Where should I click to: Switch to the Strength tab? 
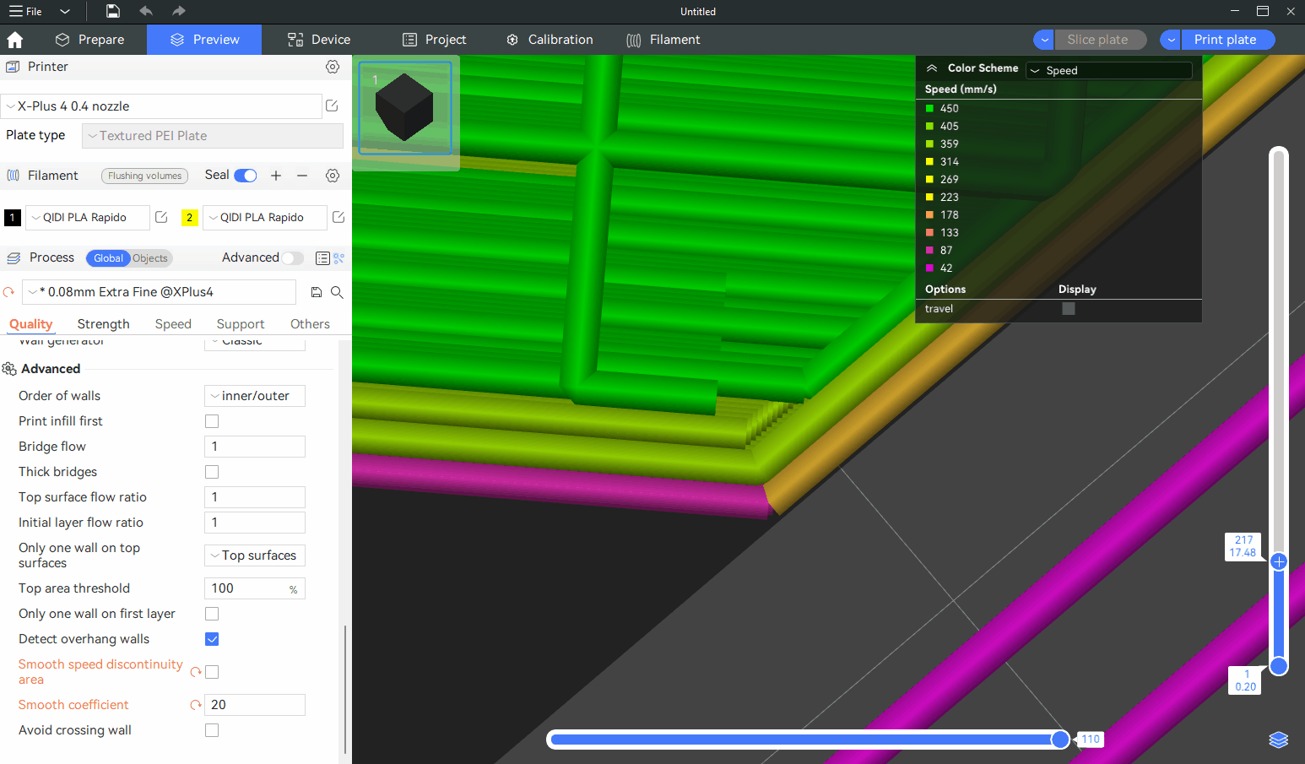[103, 324]
